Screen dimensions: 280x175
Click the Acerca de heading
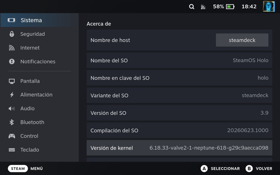(99, 24)
